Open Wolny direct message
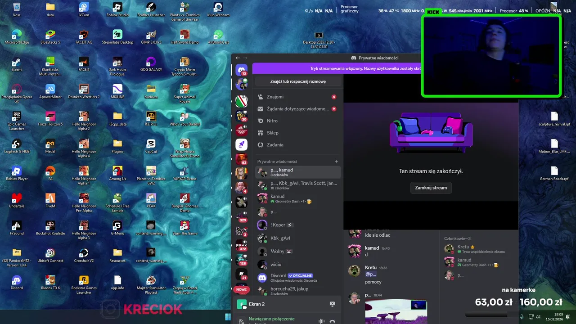Viewport: 576px width, 324px height. point(297,251)
